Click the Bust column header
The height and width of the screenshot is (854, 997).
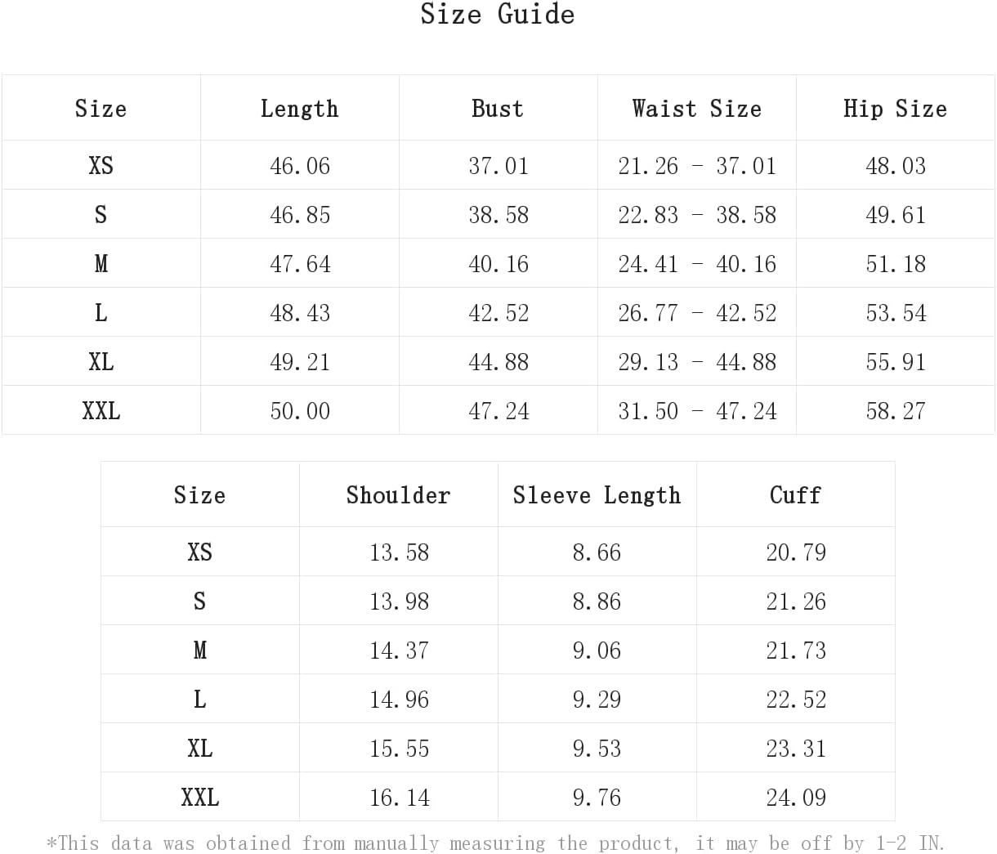pyautogui.click(x=498, y=109)
